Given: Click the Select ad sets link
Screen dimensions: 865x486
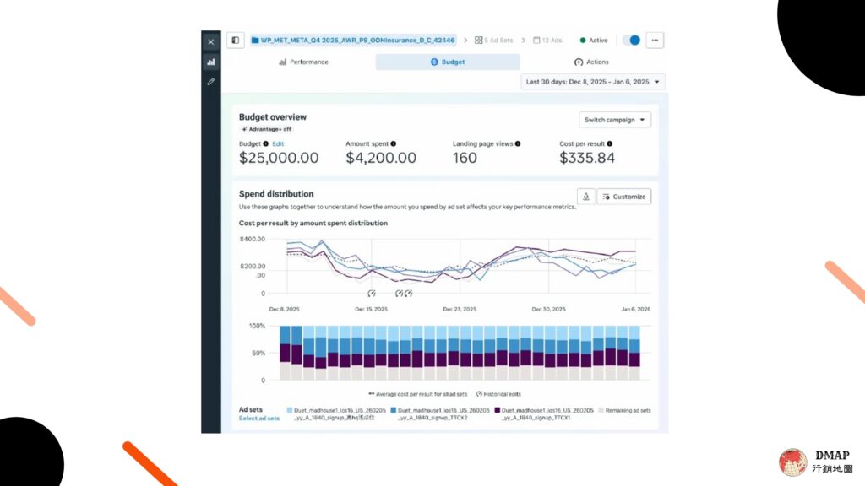Looking at the screenshot, I should 259,418.
